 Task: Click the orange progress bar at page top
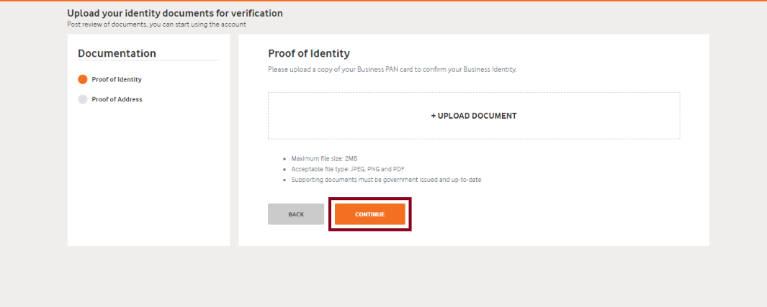coord(383,1)
